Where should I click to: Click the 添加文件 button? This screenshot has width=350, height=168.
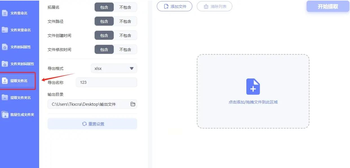tap(174, 6)
